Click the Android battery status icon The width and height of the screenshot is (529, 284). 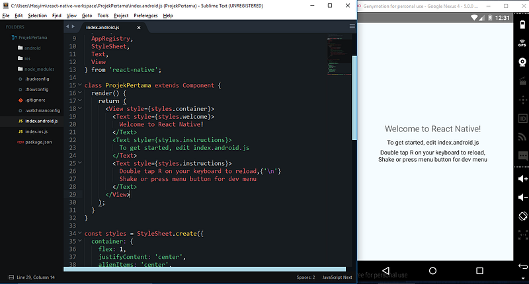(490, 18)
